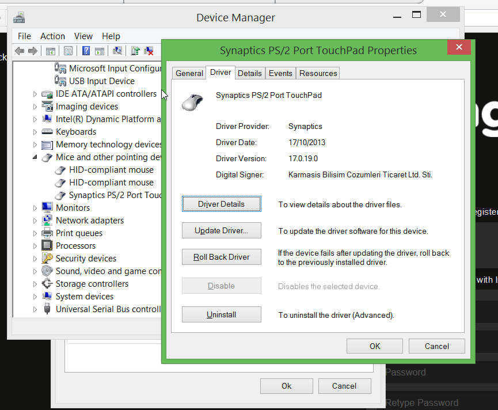Viewport: 498px width, 410px height.
Task: Click the Keyboards category icon
Action: (47, 131)
